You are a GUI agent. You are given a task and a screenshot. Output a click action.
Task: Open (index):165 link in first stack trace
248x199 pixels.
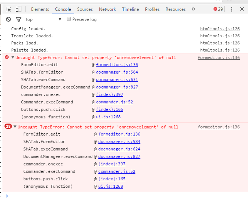click(x=109, y=109)
